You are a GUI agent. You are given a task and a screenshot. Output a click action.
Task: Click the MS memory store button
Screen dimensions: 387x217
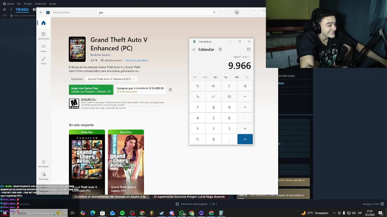point(237,77)
